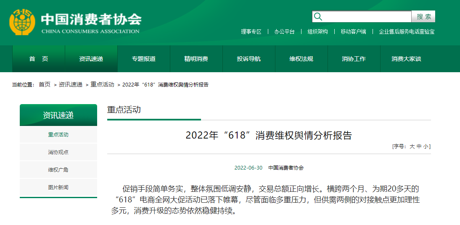Viewport: 460px width, 225px height.
Task: Set font size to 中
Action: 419,147
